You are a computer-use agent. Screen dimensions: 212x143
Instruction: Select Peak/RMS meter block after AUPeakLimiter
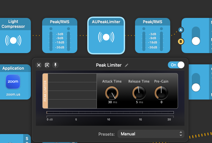(153, 36)
